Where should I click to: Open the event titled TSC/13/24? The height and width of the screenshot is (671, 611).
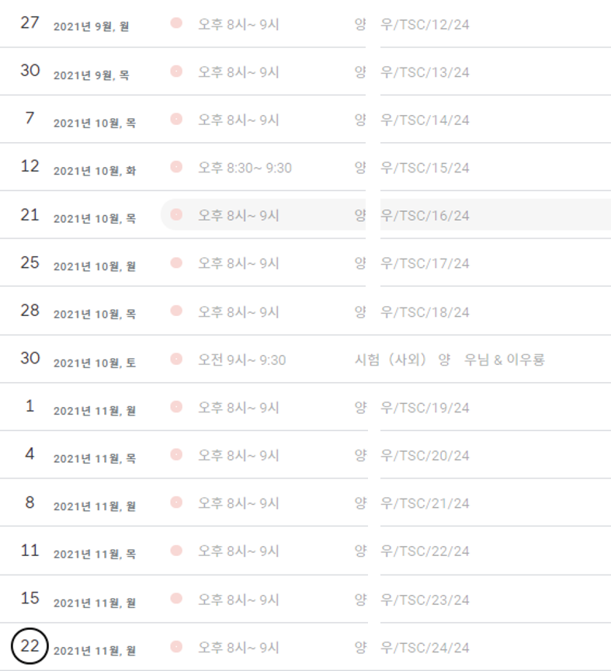(x=425, y=71)
